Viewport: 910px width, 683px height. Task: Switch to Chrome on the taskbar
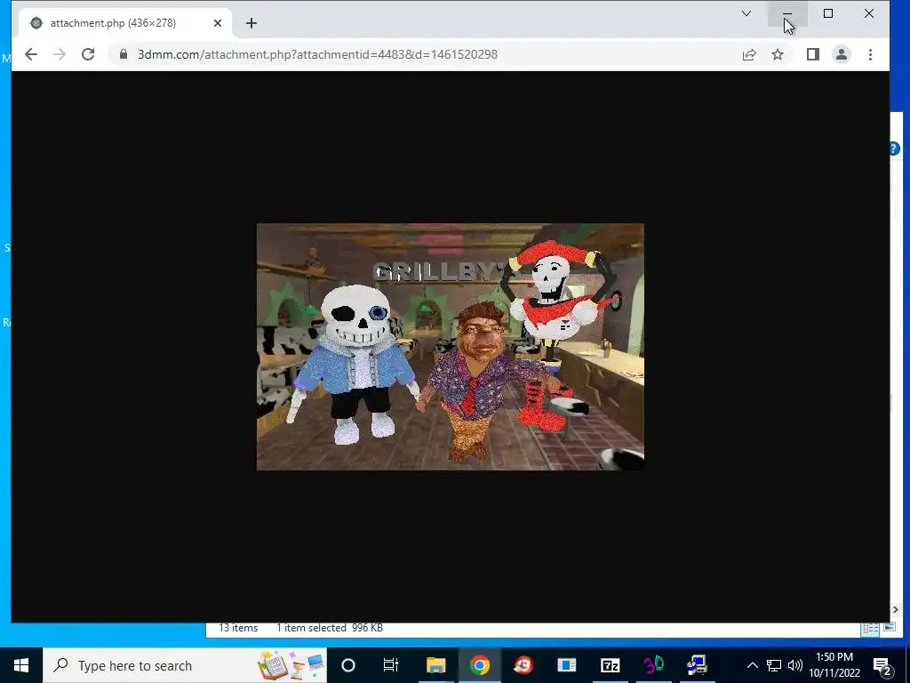click(479, 665)
